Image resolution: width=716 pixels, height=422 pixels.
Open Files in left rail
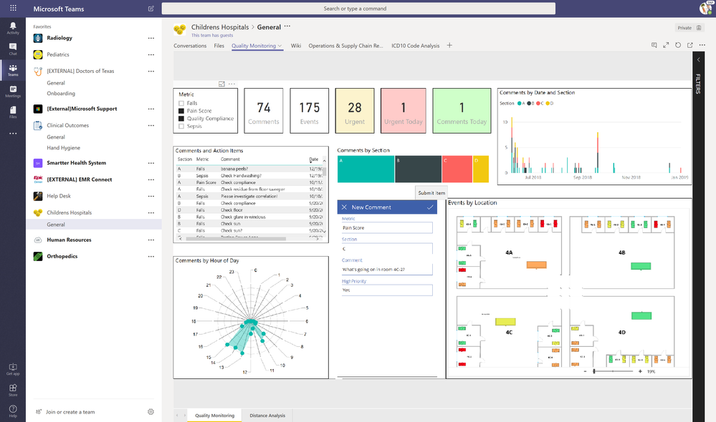[13, 112]
